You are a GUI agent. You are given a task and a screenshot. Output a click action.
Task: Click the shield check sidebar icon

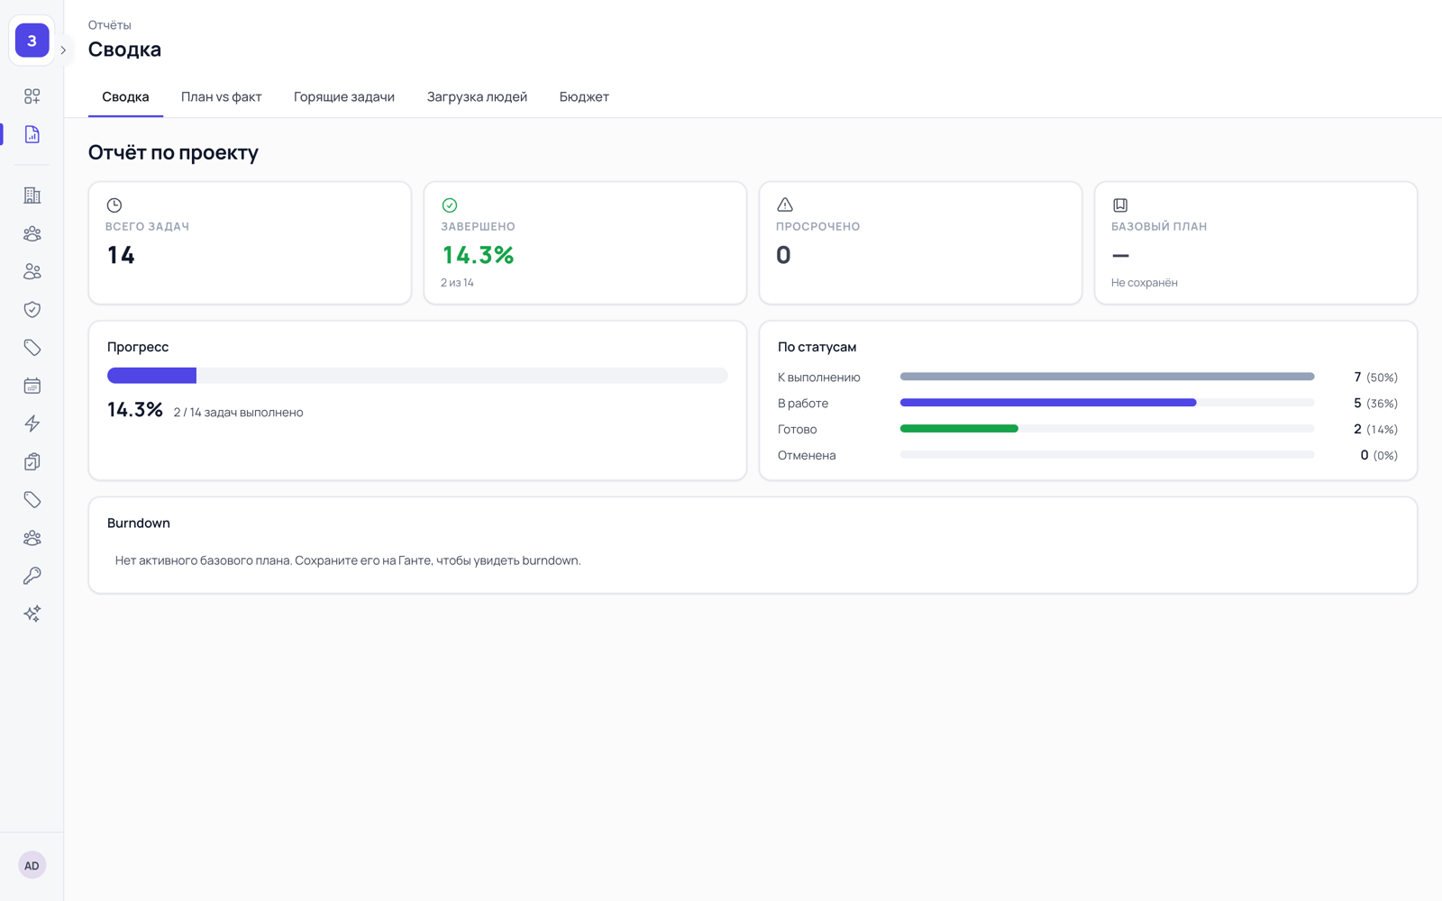point(32,309)
